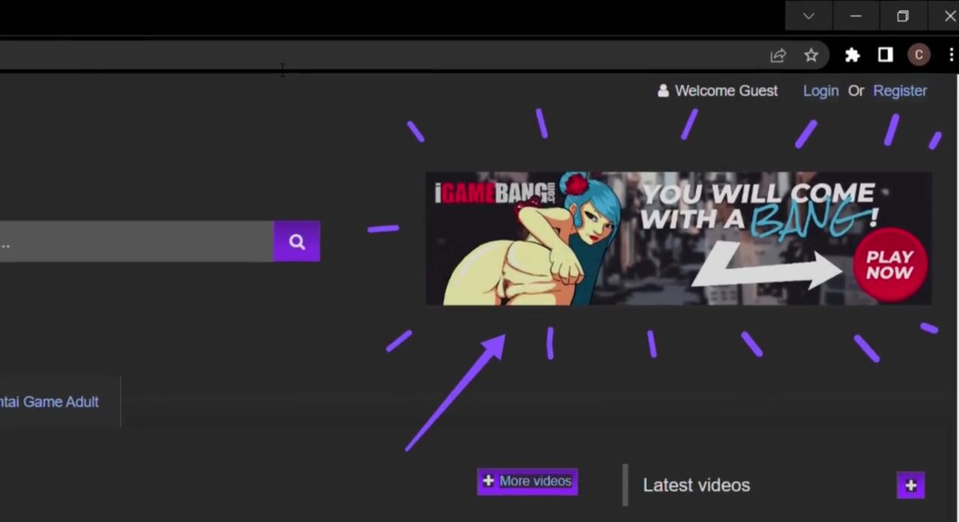Toggle the browser side panel icon
This screenshot has height=522, width=959.
tap(885, 55)
